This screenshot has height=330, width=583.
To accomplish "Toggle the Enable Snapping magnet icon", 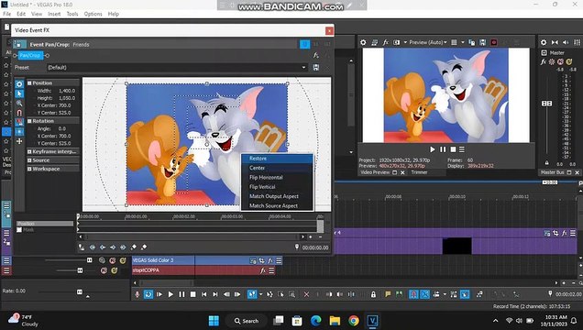I will [19, 113].
